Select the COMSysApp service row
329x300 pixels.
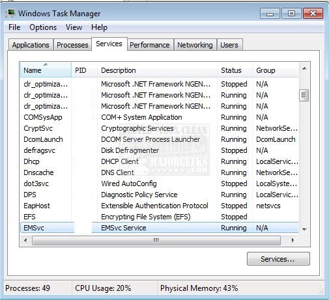160,117
